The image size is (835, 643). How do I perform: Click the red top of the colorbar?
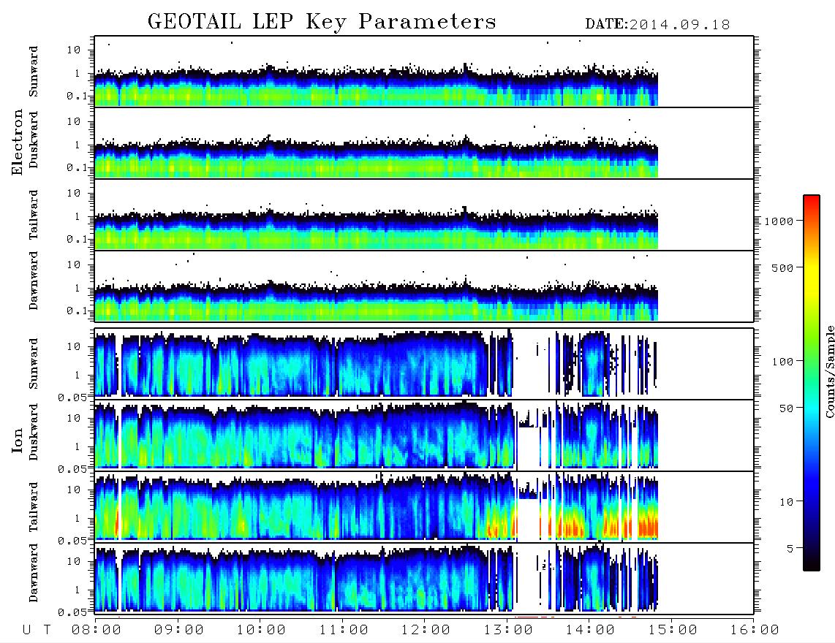[812, 201]
